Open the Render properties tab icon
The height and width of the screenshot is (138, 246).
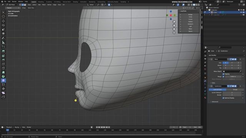[x=205, y=56]
